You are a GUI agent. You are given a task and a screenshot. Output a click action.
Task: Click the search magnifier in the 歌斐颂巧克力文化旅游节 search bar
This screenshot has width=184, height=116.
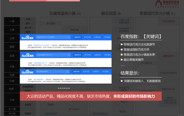pos(69,37)
